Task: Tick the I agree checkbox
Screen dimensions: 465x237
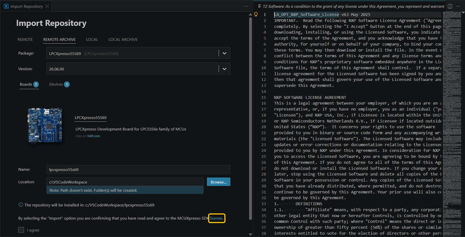Action: (x=21, y=230)
